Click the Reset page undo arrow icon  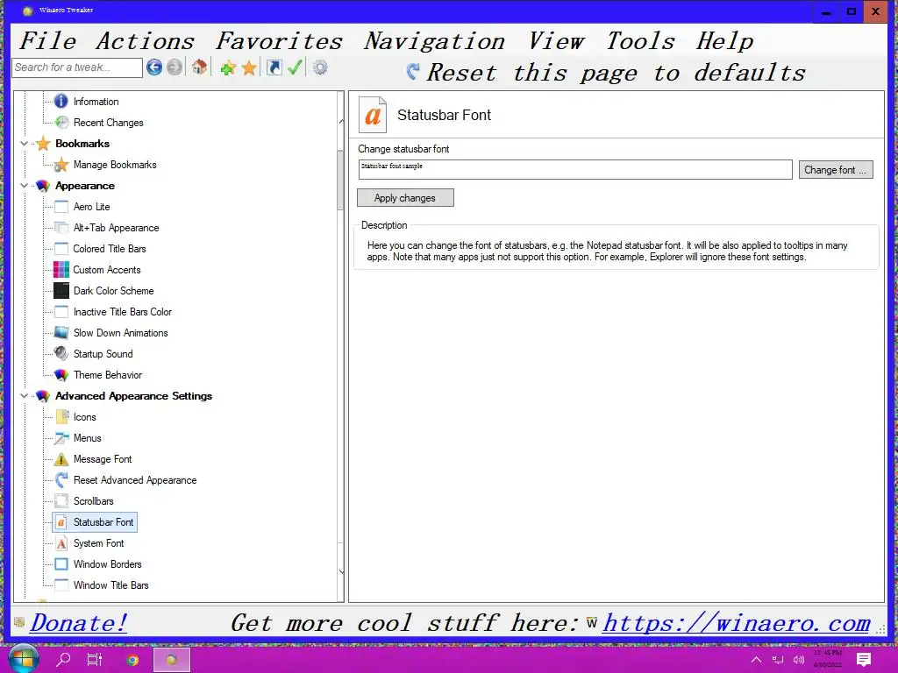pos(413,72)
